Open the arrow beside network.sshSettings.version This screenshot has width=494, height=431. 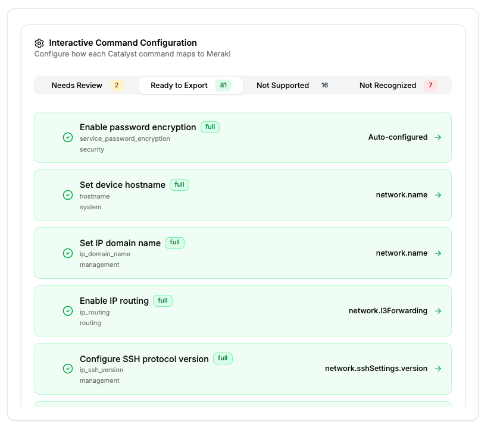[x=438, y=369]
